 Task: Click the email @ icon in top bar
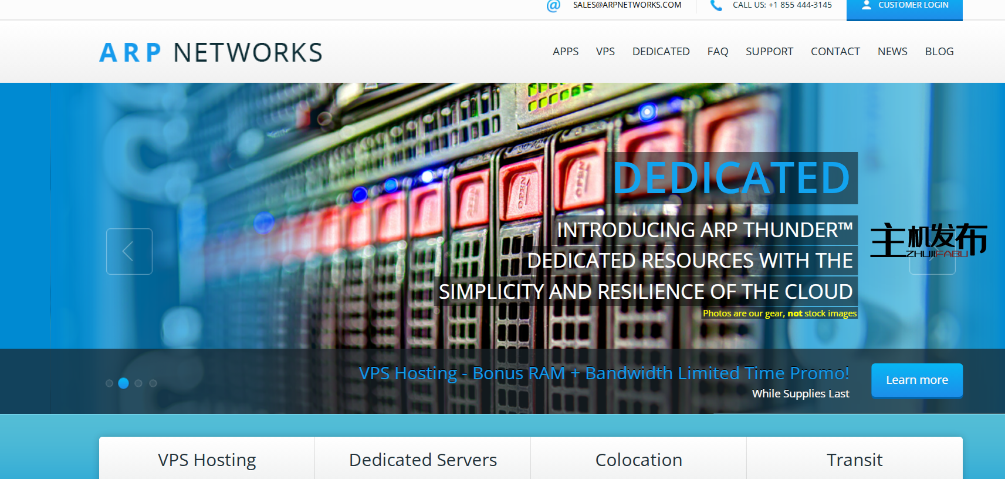tap(553, 5)
